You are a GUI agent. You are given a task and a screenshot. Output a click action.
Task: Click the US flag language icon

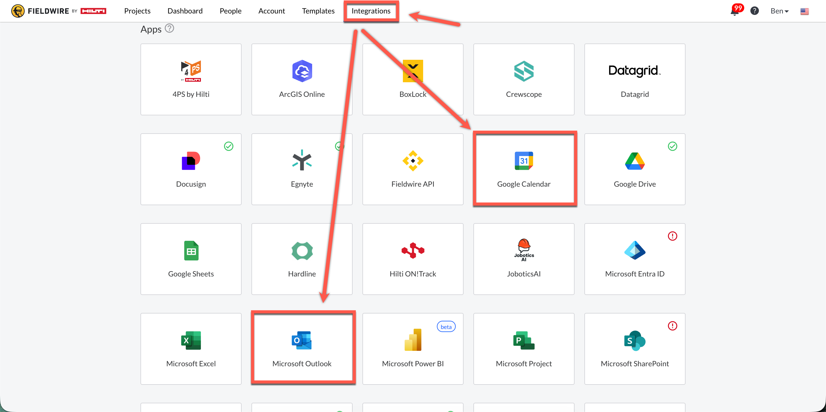(x=804, y=11)
